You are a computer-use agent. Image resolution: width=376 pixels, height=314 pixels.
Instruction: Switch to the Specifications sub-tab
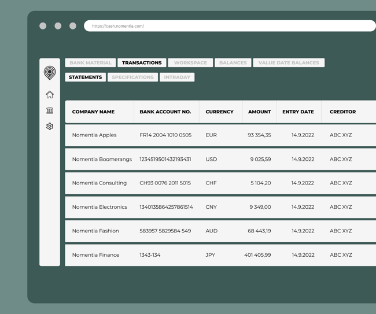pos(132,77)
